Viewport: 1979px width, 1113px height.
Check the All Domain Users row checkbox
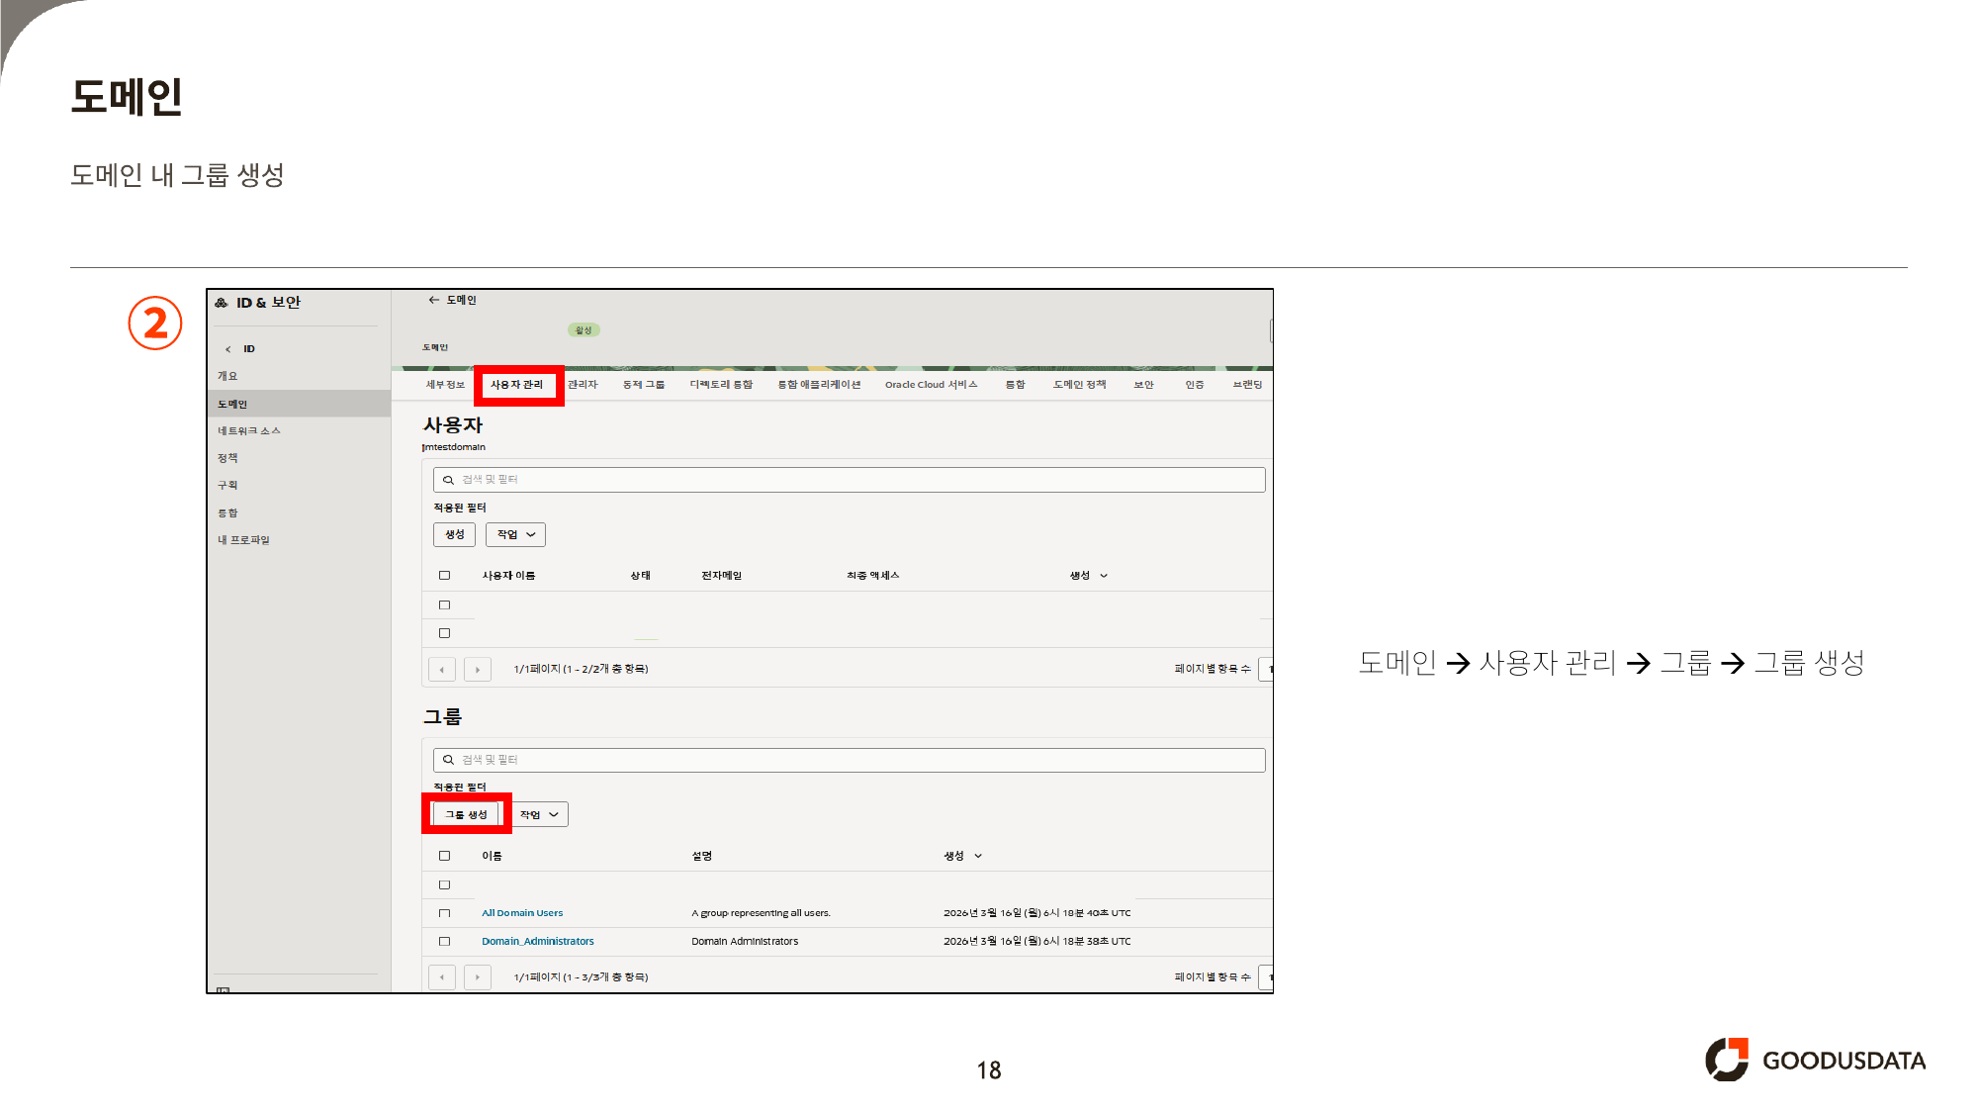pyautogui.click(x=444, y=913)
